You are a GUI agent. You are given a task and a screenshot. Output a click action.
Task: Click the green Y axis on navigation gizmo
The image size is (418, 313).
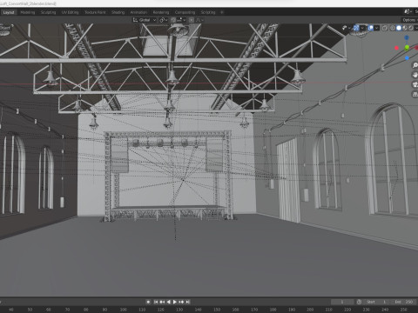click(x=407, y=47)
